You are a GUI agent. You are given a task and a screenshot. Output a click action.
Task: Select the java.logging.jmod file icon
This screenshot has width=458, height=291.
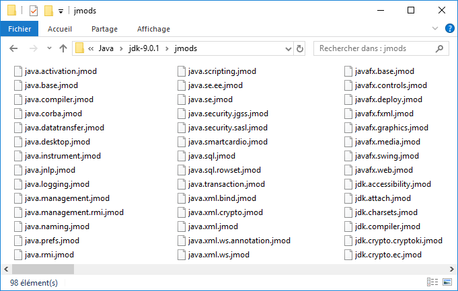pyautogui.click(x=18, y=184)
